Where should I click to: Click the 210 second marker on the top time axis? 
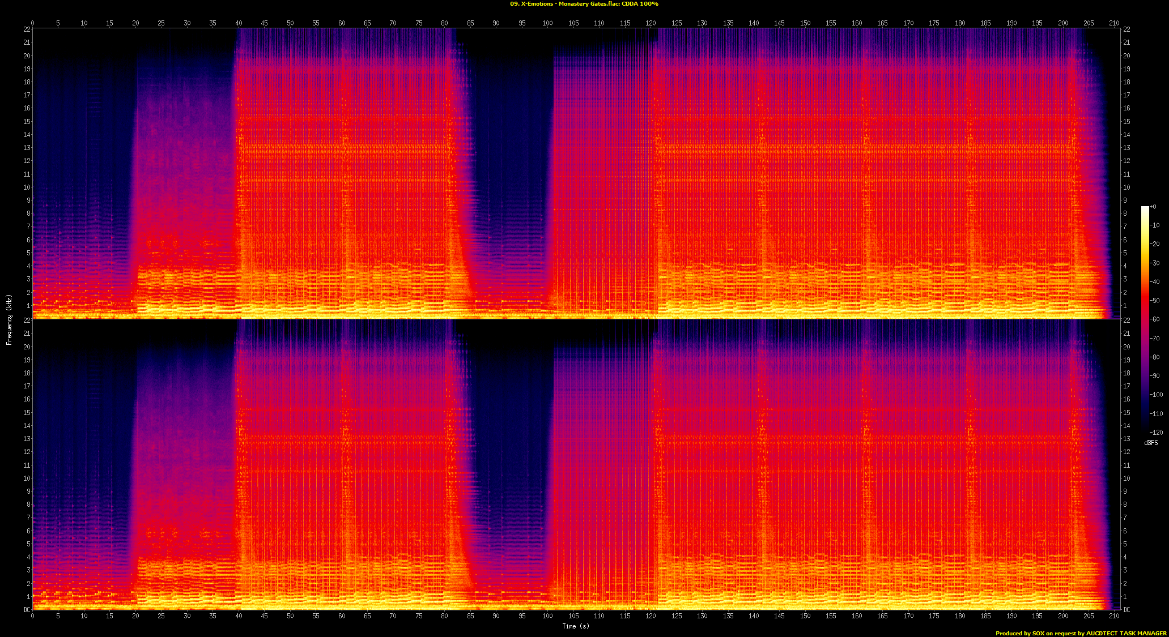click(x=1114, y=23)
